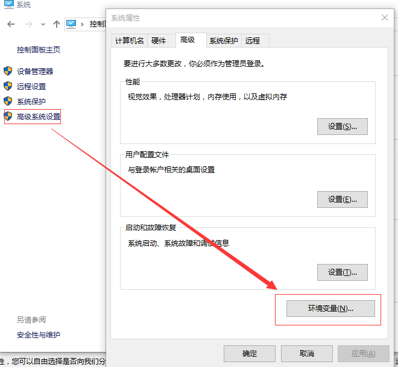Expand the address bar breadcrumb chevron
398x367 pixels.
tap(82, 24)
